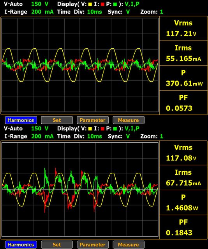The height and width of the screenshot is (249, 208).
Task: Click the green P color swatch in top header
Action: [x=115, y=4]
